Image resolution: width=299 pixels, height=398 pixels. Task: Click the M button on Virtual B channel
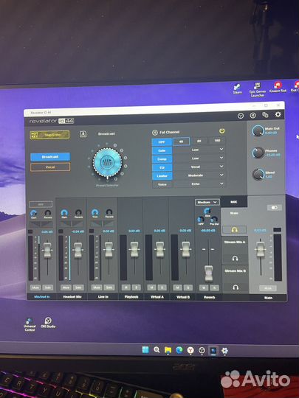[178, 287]
